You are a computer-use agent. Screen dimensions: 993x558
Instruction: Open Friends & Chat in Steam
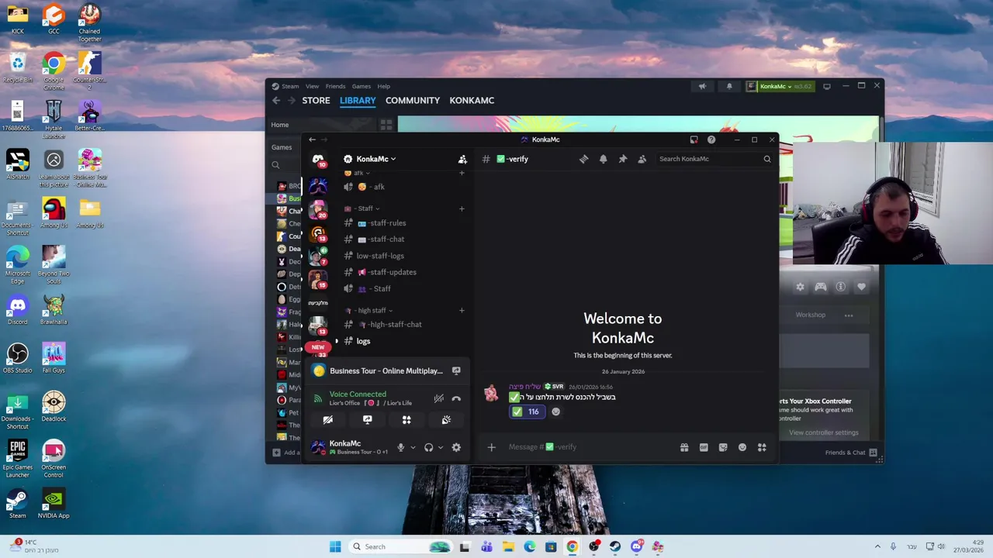(850, 453)
